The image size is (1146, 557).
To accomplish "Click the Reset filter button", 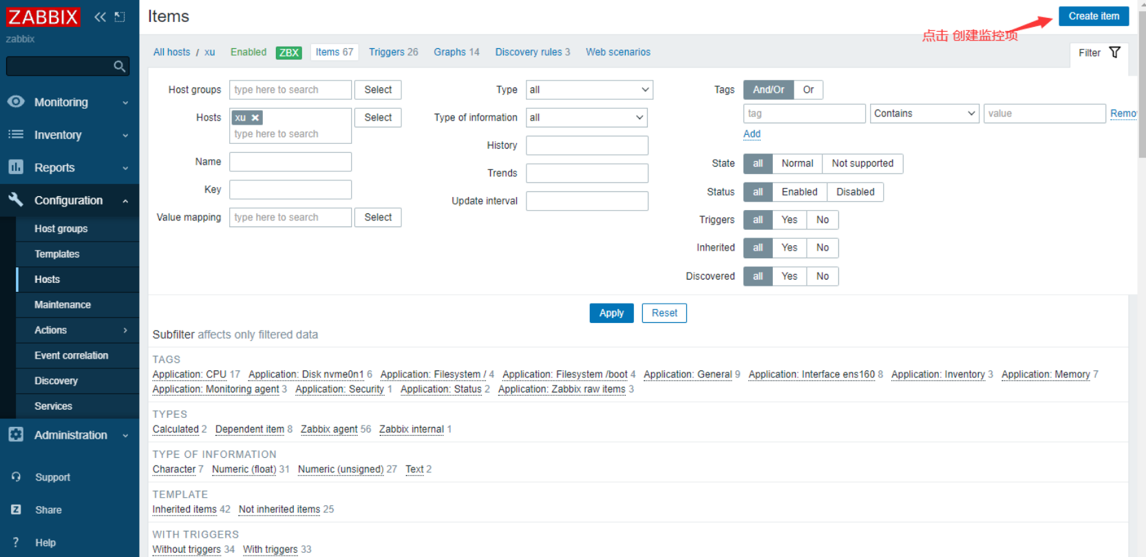I will 664,313.
